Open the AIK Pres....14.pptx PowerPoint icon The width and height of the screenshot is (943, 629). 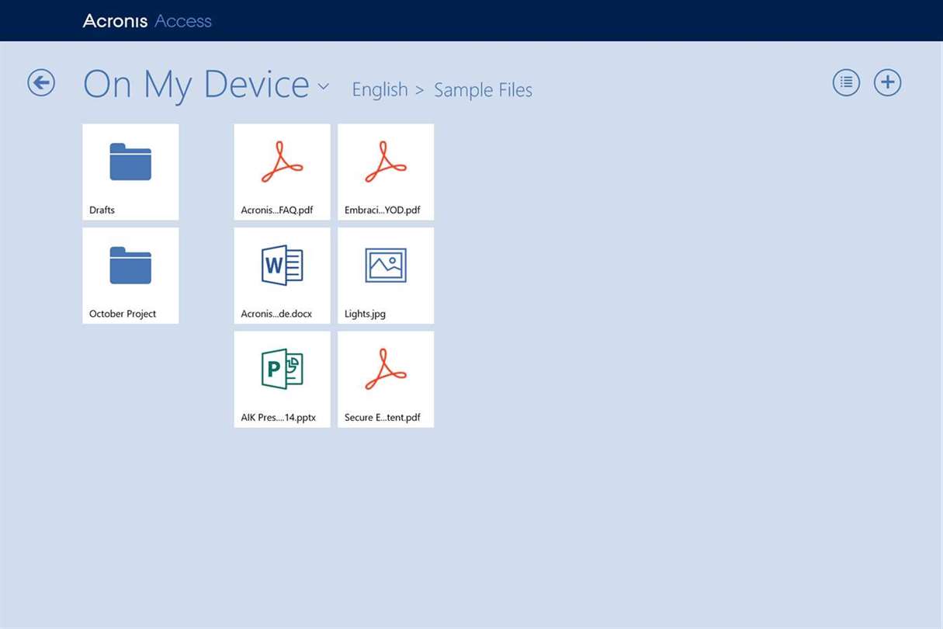[x=282, y=370]
